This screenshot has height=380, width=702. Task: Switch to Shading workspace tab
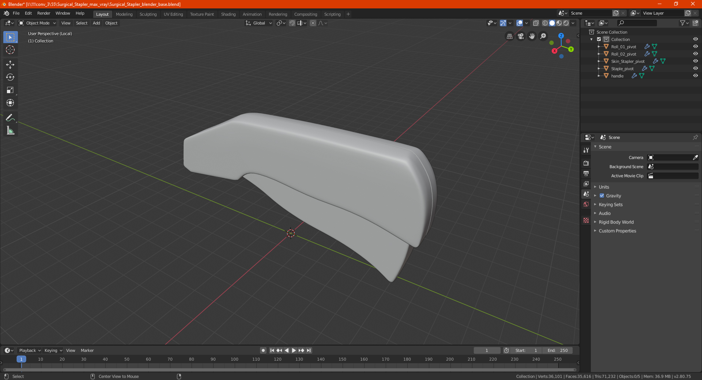pyautogui.click(x=228, y=14)
